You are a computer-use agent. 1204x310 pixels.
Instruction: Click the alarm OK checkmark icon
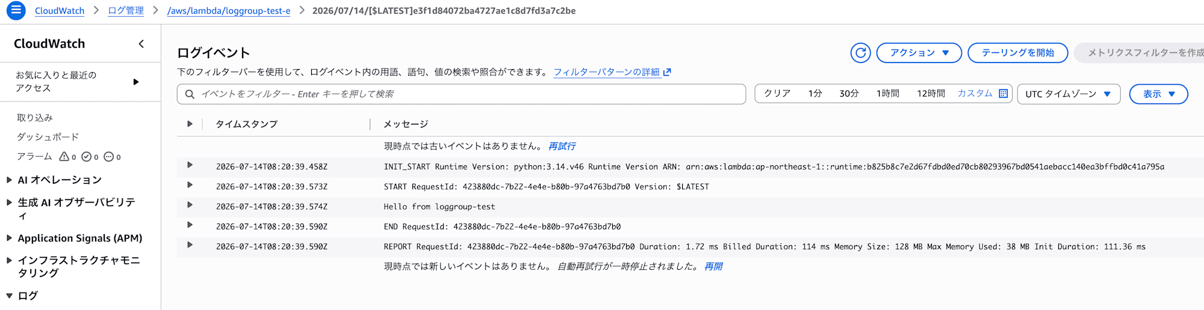coord(86,157)
